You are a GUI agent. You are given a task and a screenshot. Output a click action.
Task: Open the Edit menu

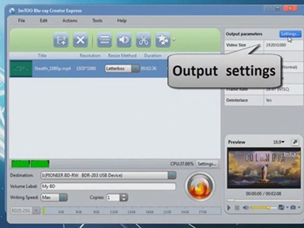[x=44, y=21]
